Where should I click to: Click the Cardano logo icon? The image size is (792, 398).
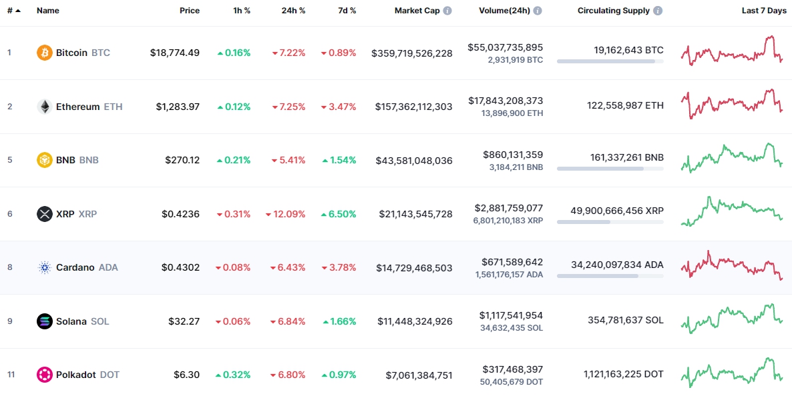(45, 267)
